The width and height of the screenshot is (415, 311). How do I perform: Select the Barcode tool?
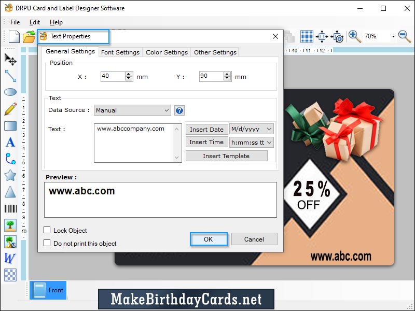10,209
